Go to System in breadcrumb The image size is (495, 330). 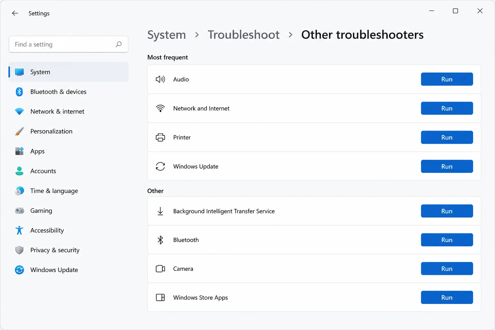coord(167,35)
